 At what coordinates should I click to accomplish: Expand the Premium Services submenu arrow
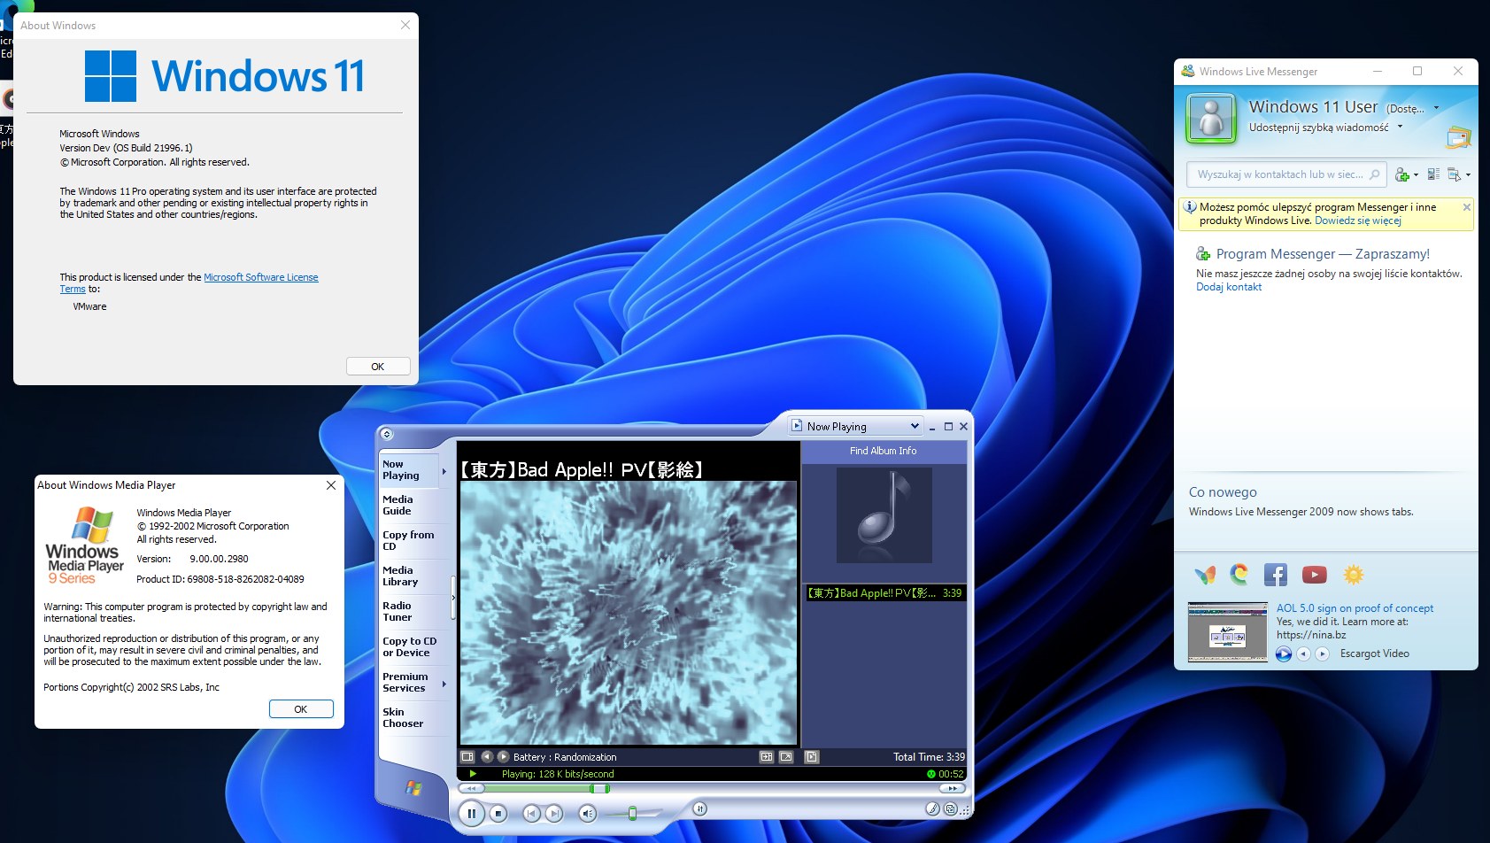click(444, 684)
